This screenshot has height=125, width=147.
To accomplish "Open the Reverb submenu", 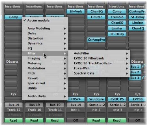I will (x=45, y=78).
